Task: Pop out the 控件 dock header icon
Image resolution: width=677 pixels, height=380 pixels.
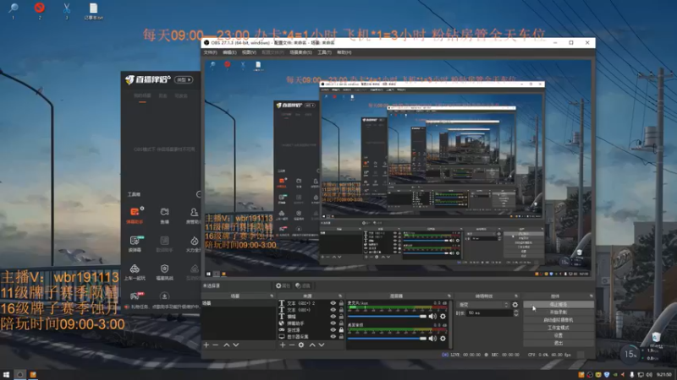Action: (x=591, y=296)
